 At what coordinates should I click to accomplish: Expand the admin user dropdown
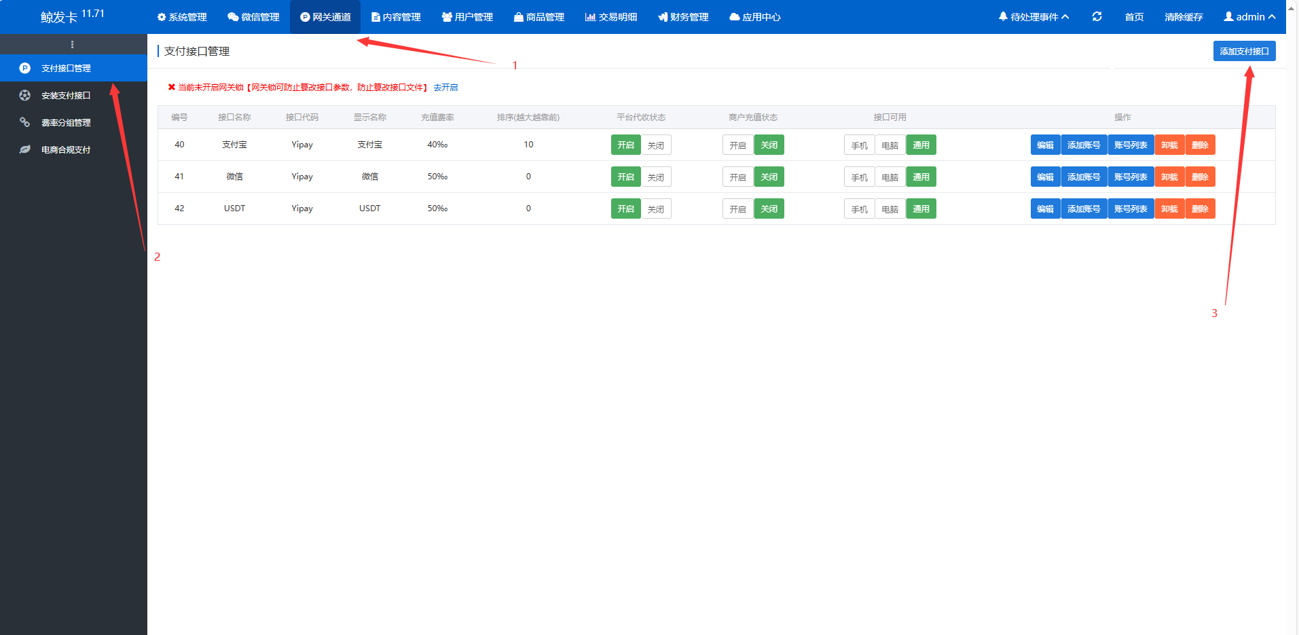pyautogui.click(x=1249, y=17)
